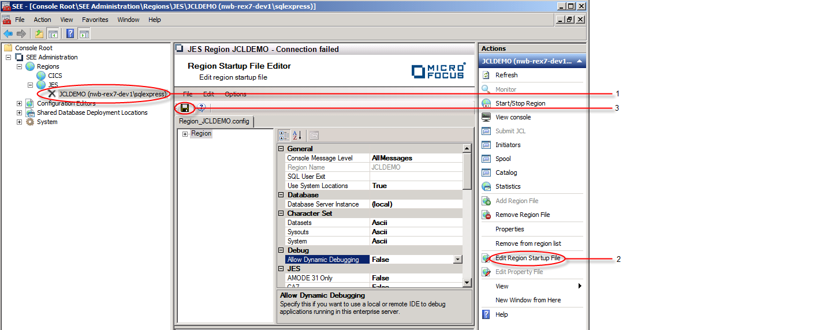The height and width of the screenshot is (330, 824).
Task: Open the Edit menu in the Region Startup File Editor
Action: pos(208,94)
